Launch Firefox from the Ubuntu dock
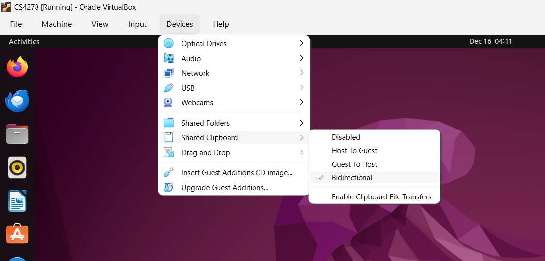This screenshot has height=261, width=545. [17, 67]
